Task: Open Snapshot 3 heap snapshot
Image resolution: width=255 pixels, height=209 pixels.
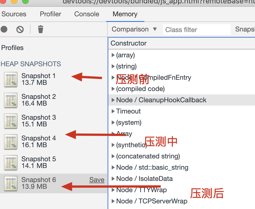Action: click(x=54, y=121)
